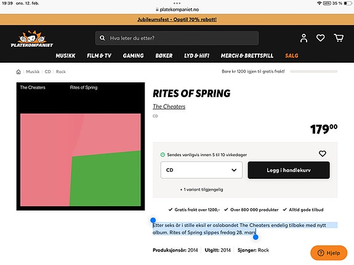Viewport: 354px width, 265px height.
Task: Click the Platekompaniet logo
Action: [32, 39]
